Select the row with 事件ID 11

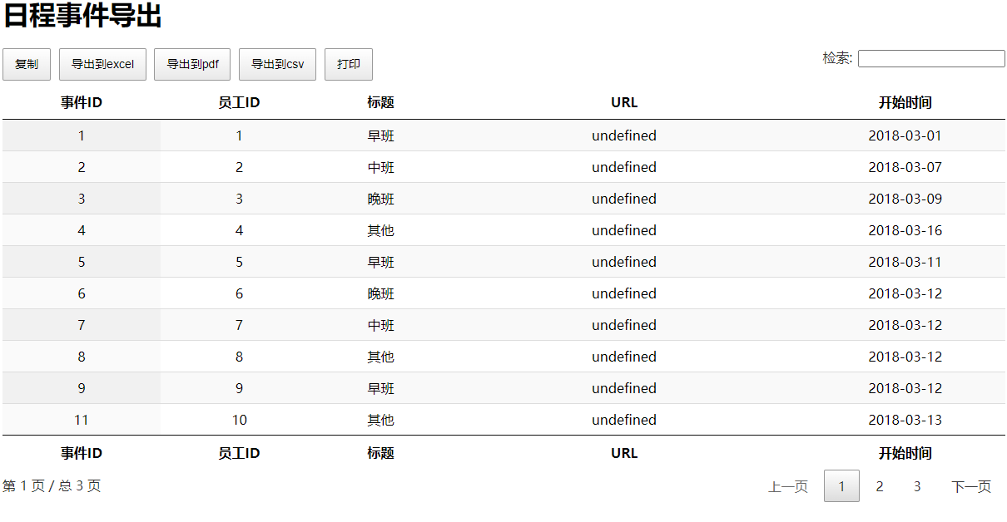503,420
